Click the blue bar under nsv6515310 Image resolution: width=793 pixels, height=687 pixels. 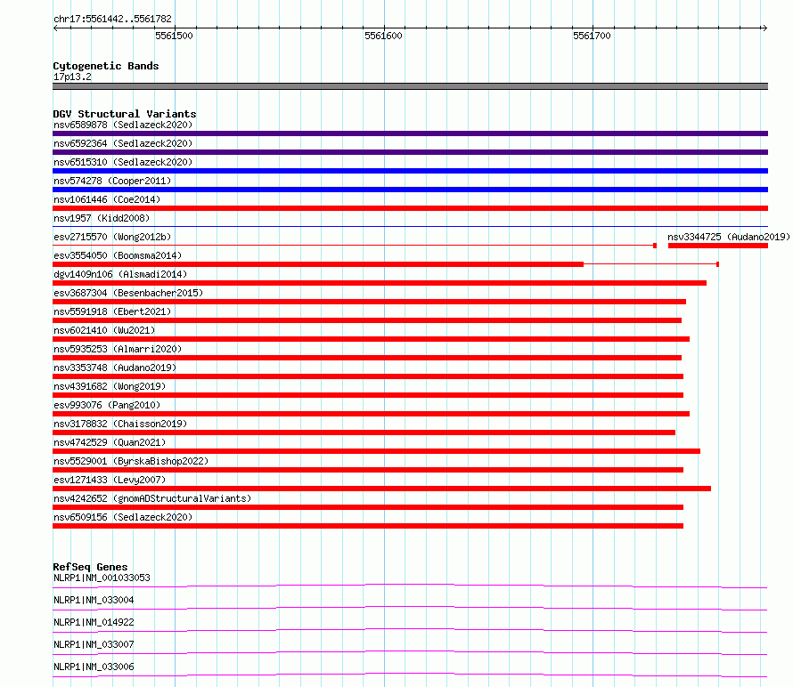click(410, 171)
